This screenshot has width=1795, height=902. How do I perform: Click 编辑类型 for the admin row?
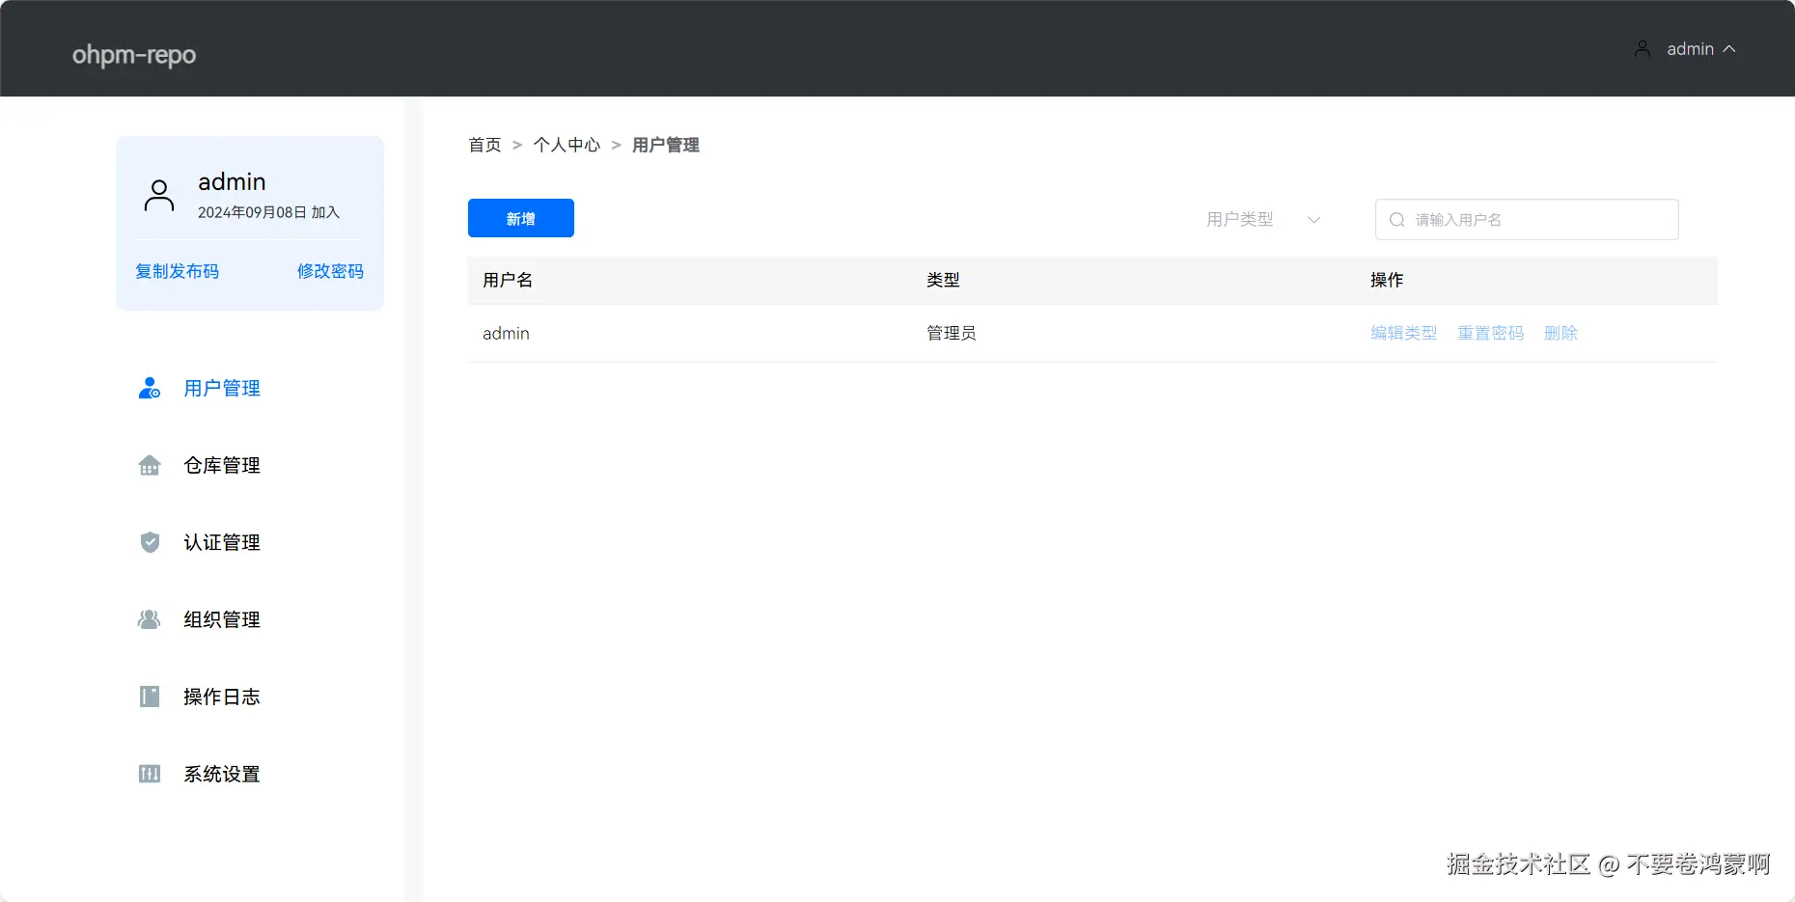tap(1404, 333)
